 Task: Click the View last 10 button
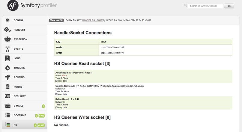click(x=56, y=20)
